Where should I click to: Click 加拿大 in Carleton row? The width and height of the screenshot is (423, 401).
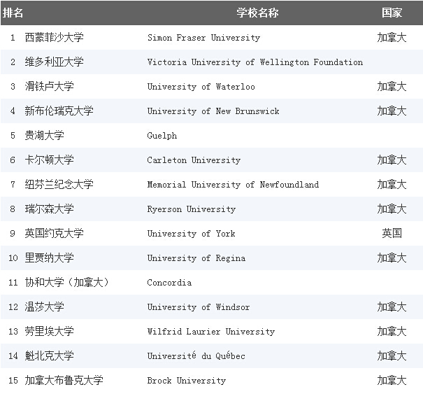click(x=392, y=160)
